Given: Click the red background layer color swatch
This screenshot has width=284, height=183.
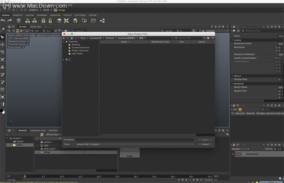Looking at the screenshot, I should coord(238,154).
